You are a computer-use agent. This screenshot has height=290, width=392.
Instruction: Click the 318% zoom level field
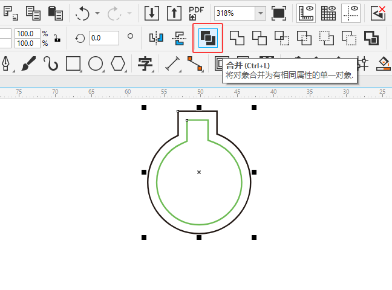click(235, 13)
